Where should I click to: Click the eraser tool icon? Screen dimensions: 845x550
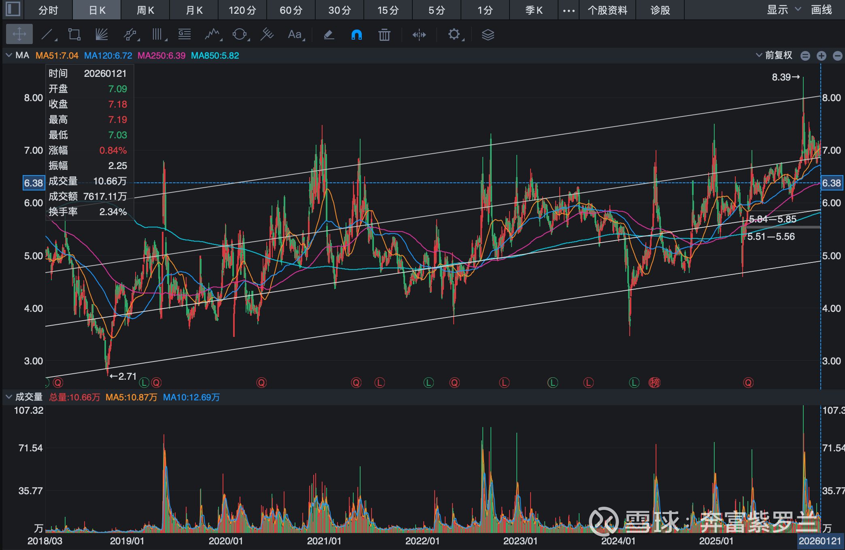pyautogui.click(x=329, y=34)
